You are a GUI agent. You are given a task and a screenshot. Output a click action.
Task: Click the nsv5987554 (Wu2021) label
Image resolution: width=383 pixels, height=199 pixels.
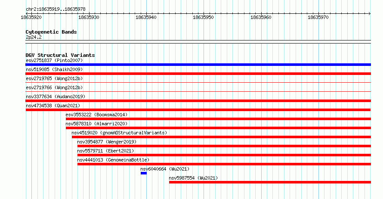tap(193, 178)
